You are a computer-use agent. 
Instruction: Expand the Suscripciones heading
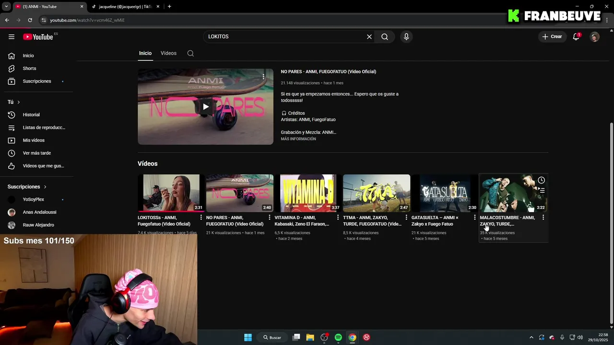point(27,187)
